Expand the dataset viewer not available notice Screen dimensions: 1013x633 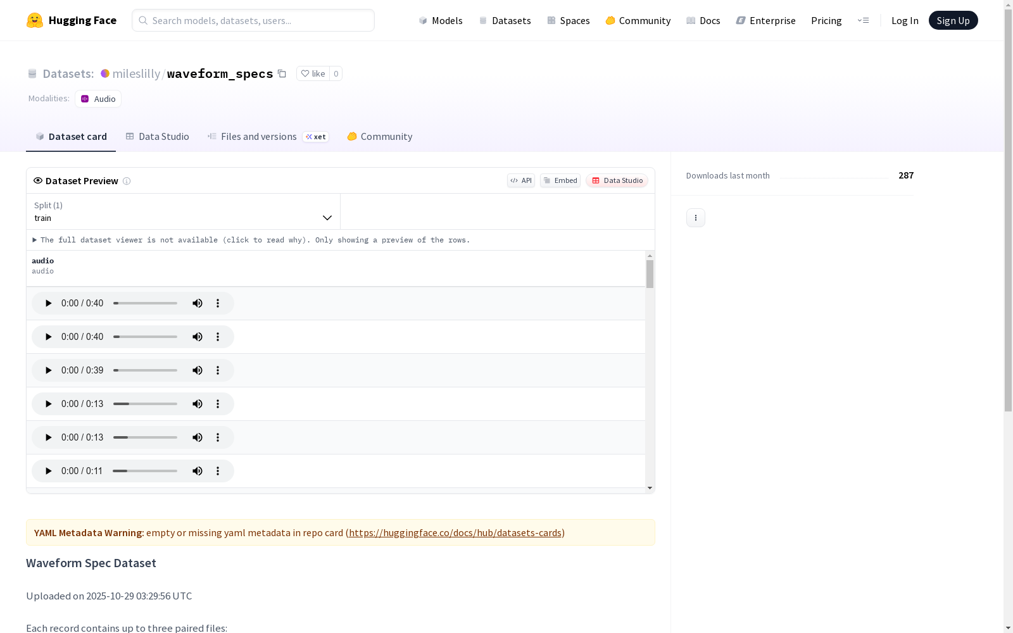[x=251, y=240]
